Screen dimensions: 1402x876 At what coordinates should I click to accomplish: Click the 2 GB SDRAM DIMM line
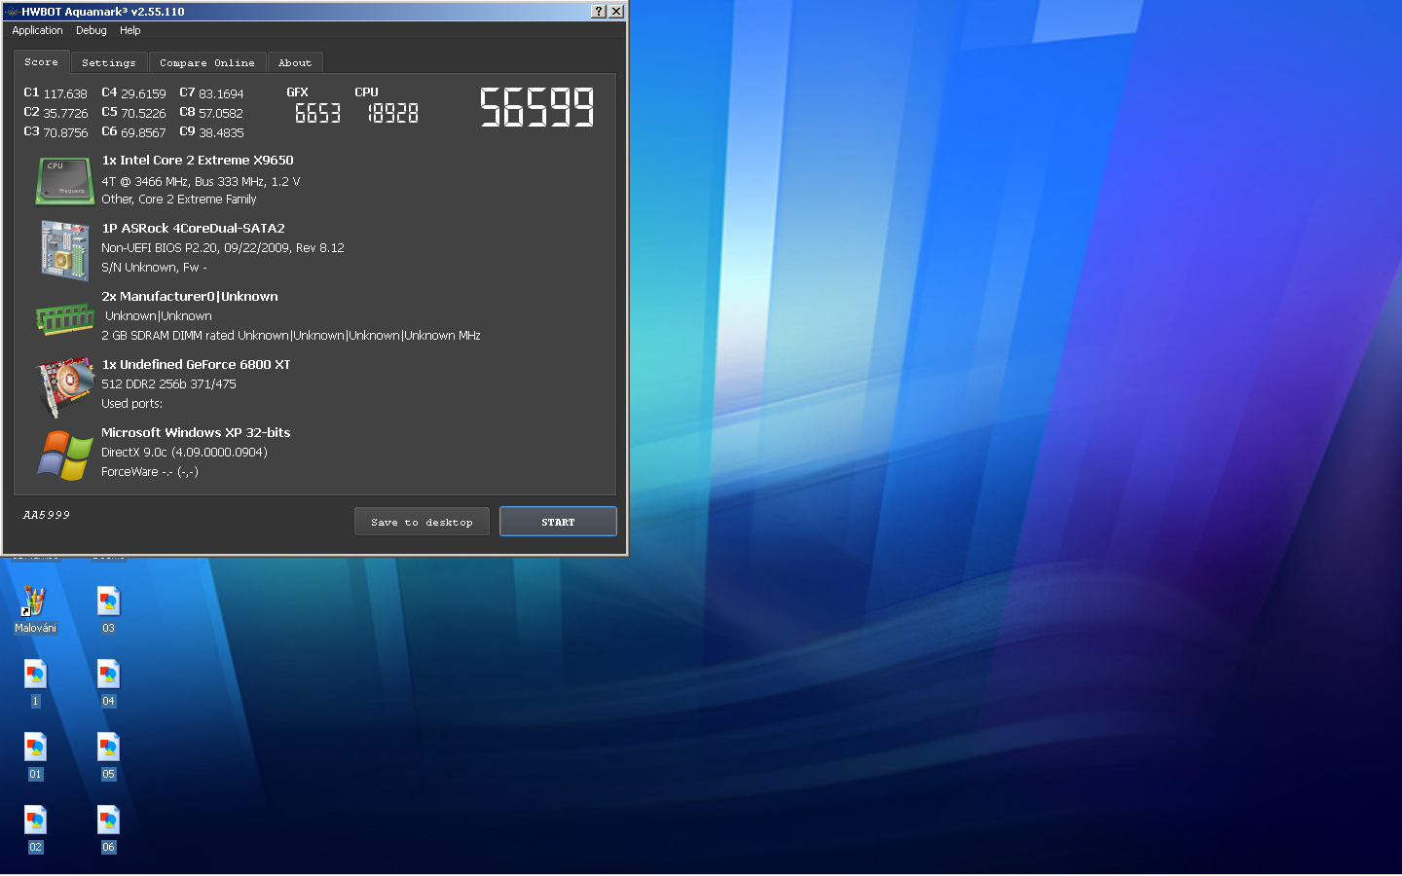coord(291,336)
